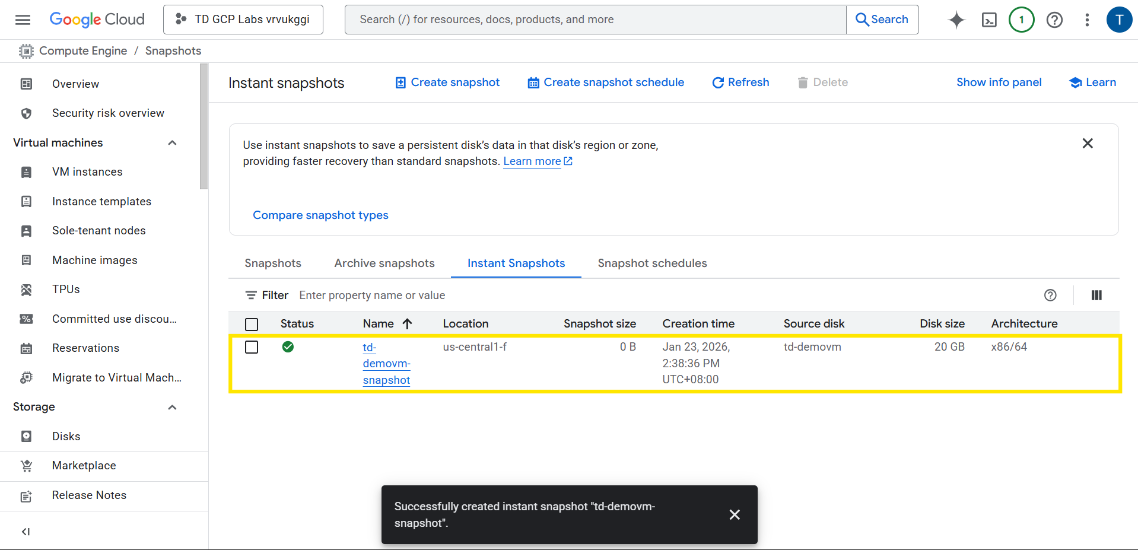Click the filter help question mark icon
Viewport: 1138px width, 550px height.
tap(1050, 295)
